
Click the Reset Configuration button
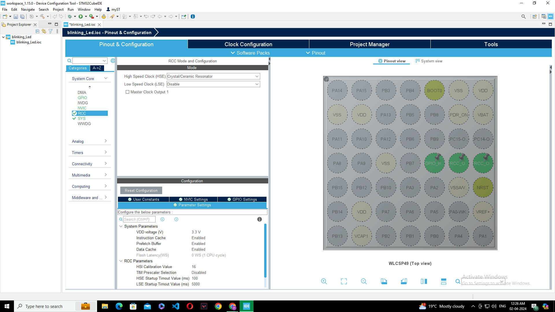pos(141,190)
